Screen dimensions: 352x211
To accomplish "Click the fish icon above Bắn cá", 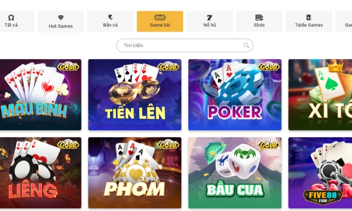I will tap(110, 17).
